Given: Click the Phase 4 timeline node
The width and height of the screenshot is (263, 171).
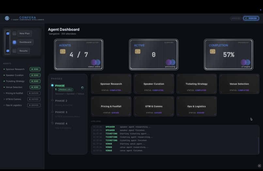Looking at the screenshot, I should tap(52, 123).
